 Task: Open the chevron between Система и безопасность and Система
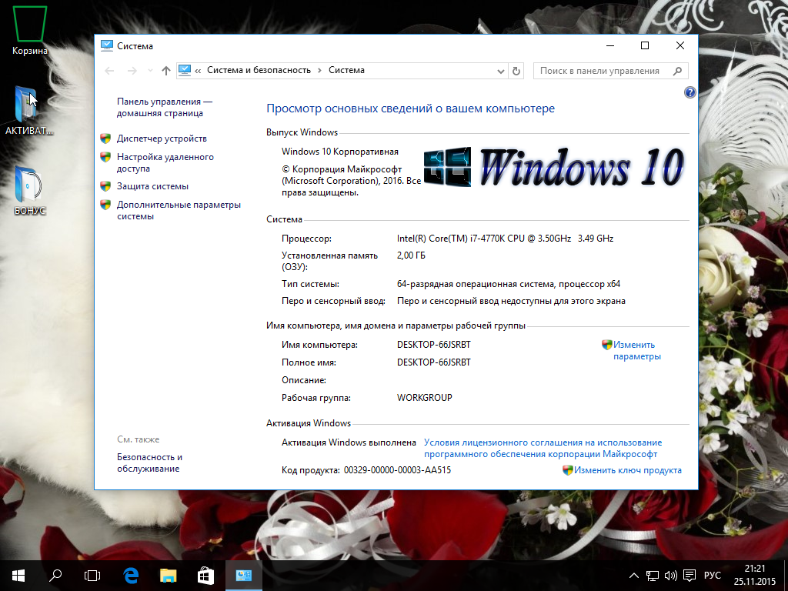click(x=319, y=70)
